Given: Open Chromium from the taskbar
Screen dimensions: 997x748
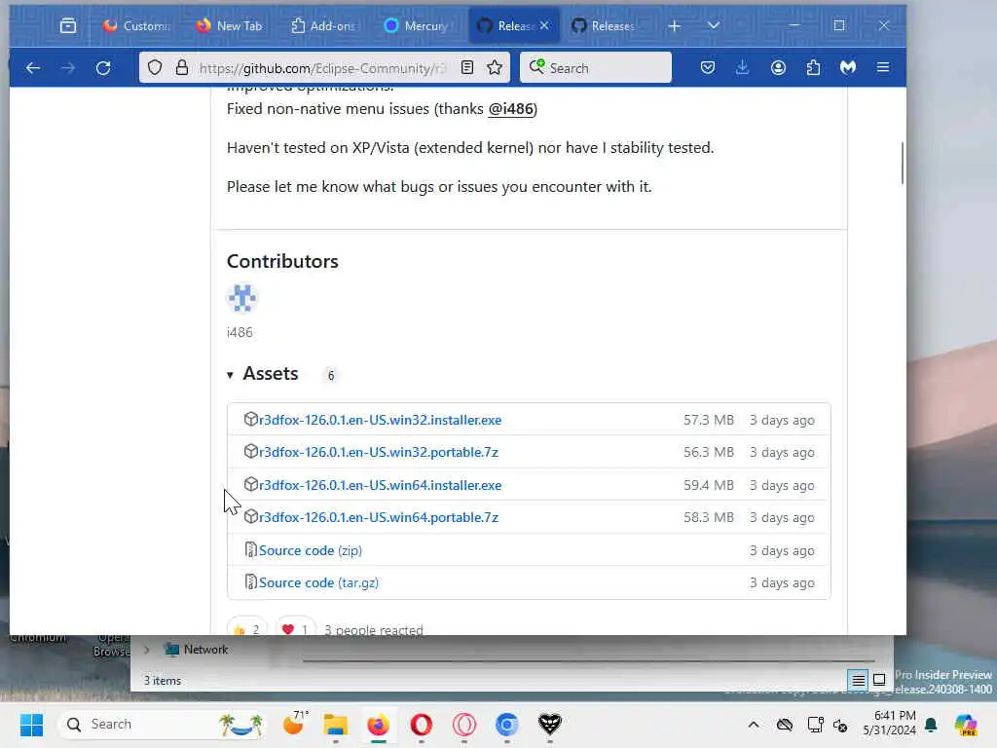Looking at the screenshot, I should click(x=506, y=725).
